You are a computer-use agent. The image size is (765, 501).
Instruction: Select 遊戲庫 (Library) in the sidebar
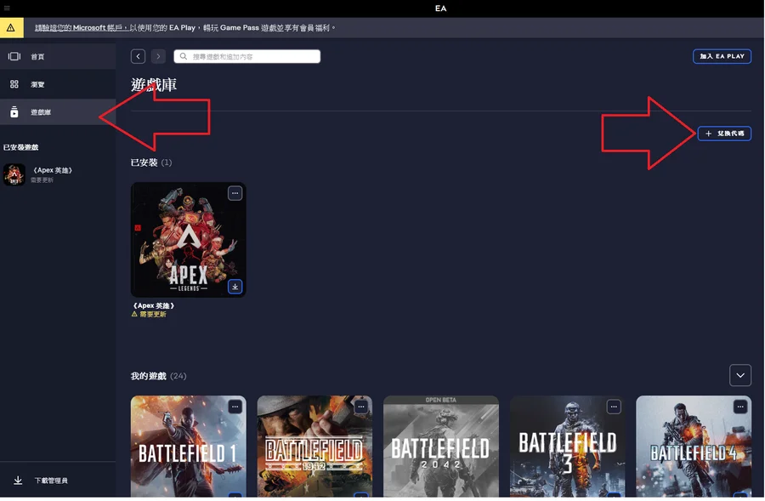(x=58, y=112)
